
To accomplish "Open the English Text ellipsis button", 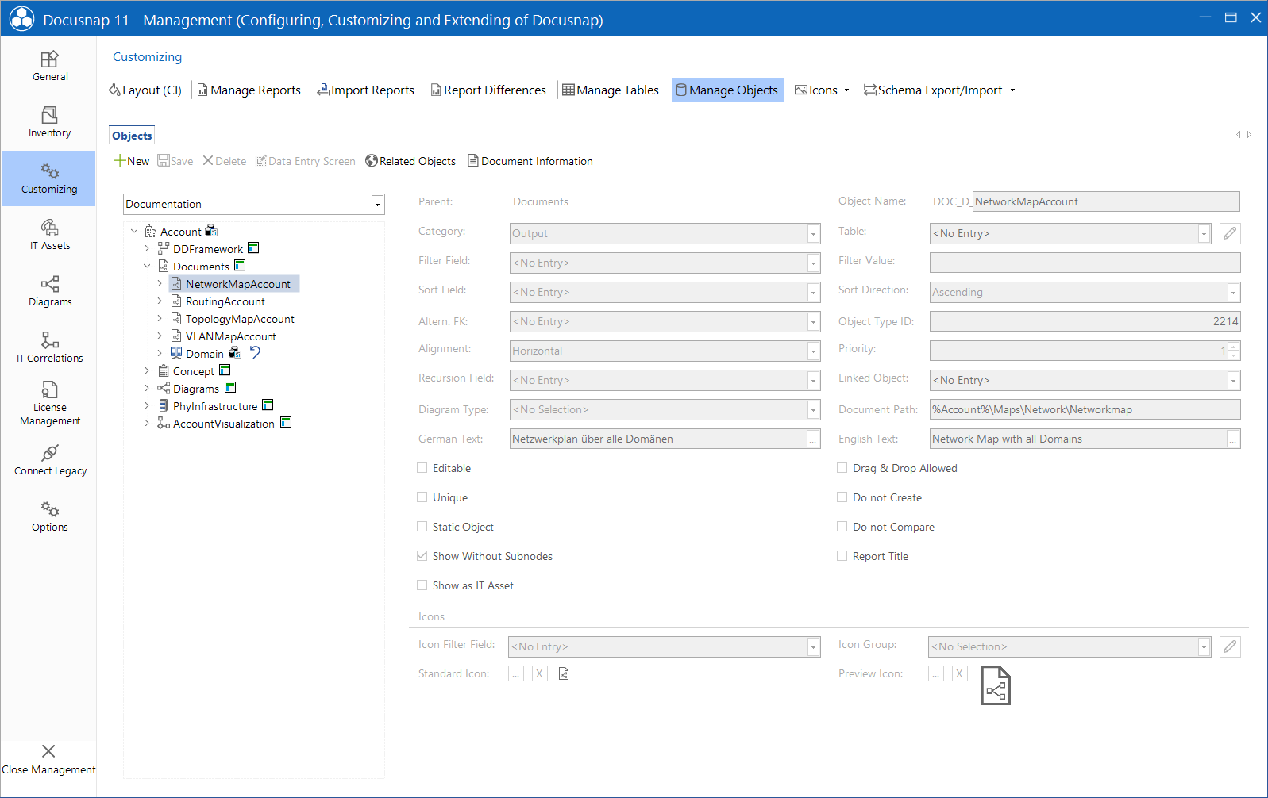I will pyautogui.click(x=1233, y=439).
